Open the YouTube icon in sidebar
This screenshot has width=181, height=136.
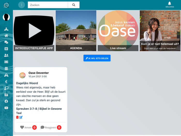[6, 108]
